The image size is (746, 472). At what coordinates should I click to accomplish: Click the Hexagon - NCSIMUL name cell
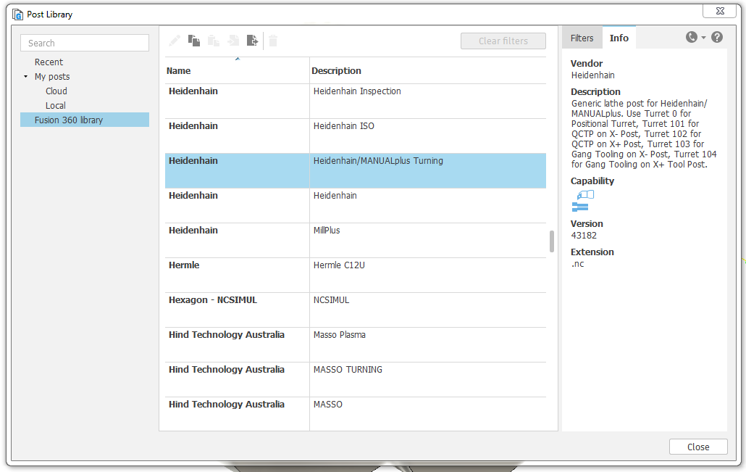[x=237, y=310]
